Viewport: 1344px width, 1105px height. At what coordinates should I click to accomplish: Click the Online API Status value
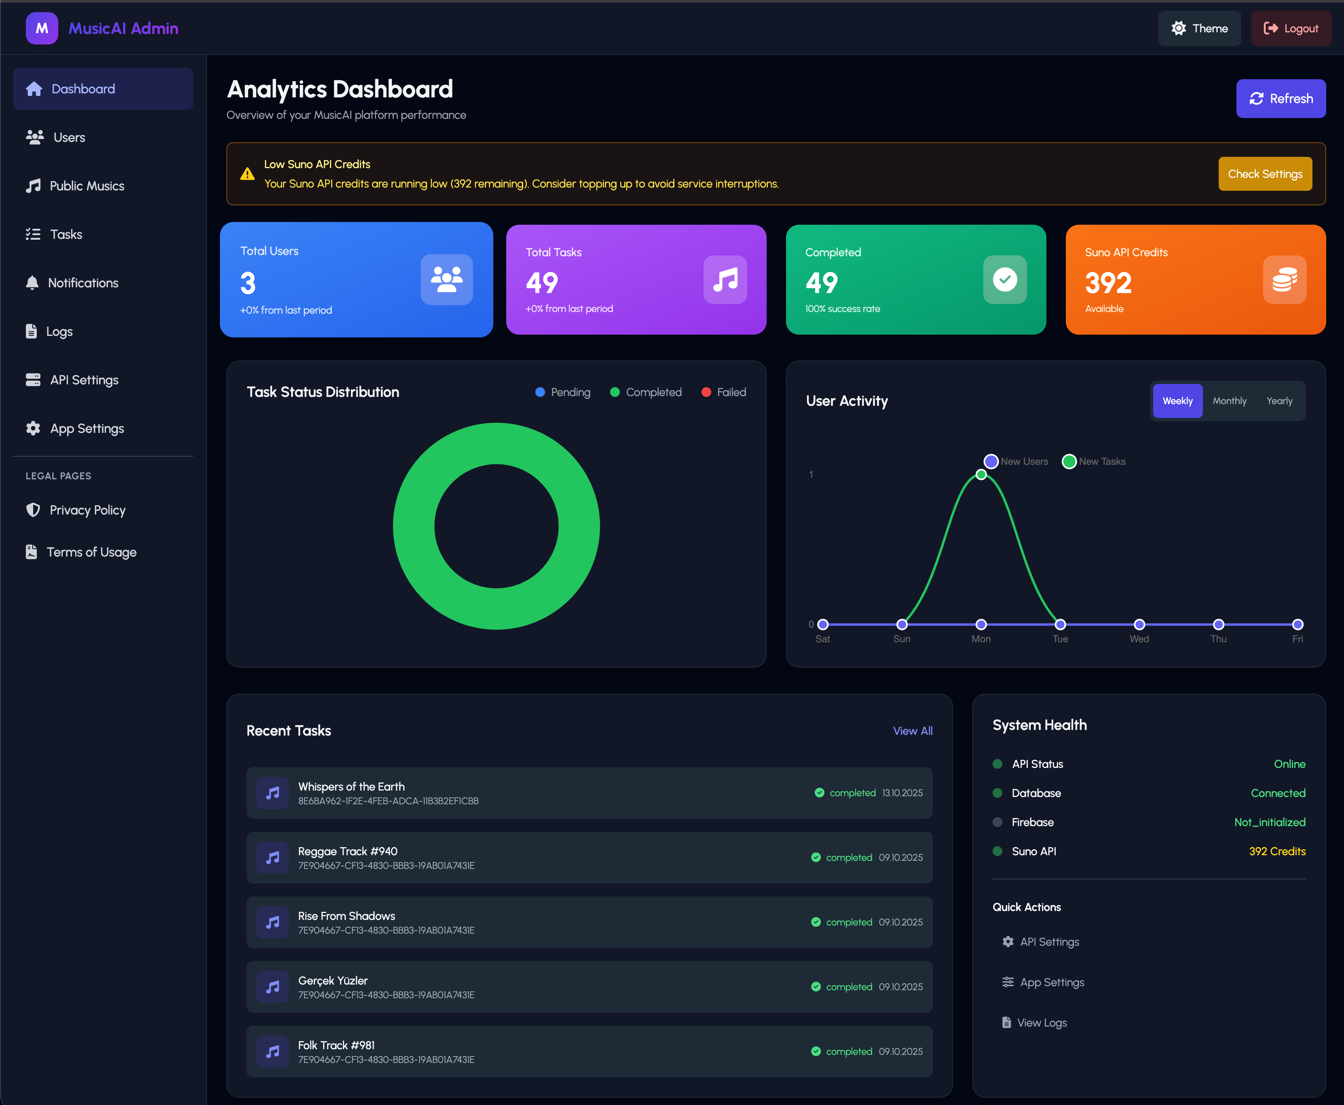point(1289,764)
